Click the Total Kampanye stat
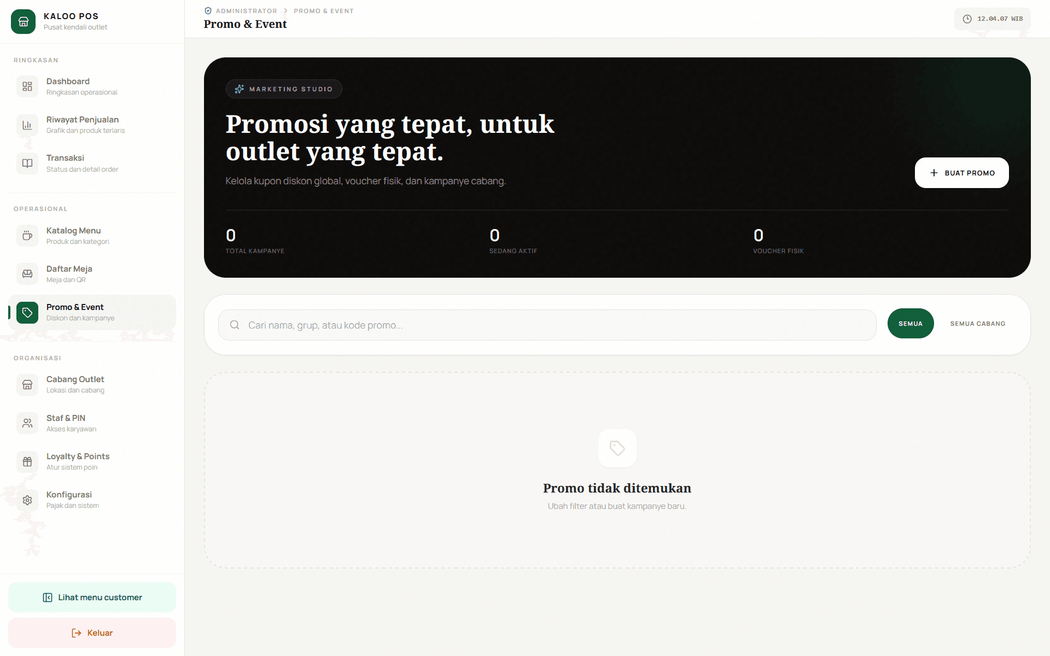 (255, 241)
